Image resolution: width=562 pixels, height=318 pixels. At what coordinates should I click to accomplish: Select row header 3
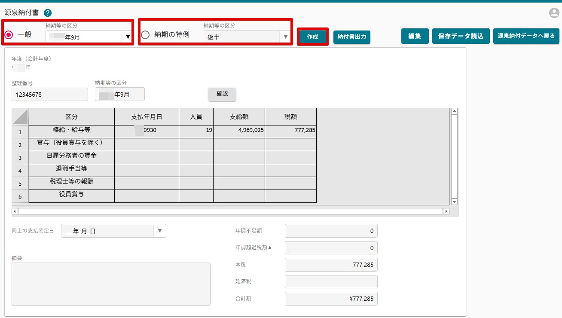click(x=20, y=157)
